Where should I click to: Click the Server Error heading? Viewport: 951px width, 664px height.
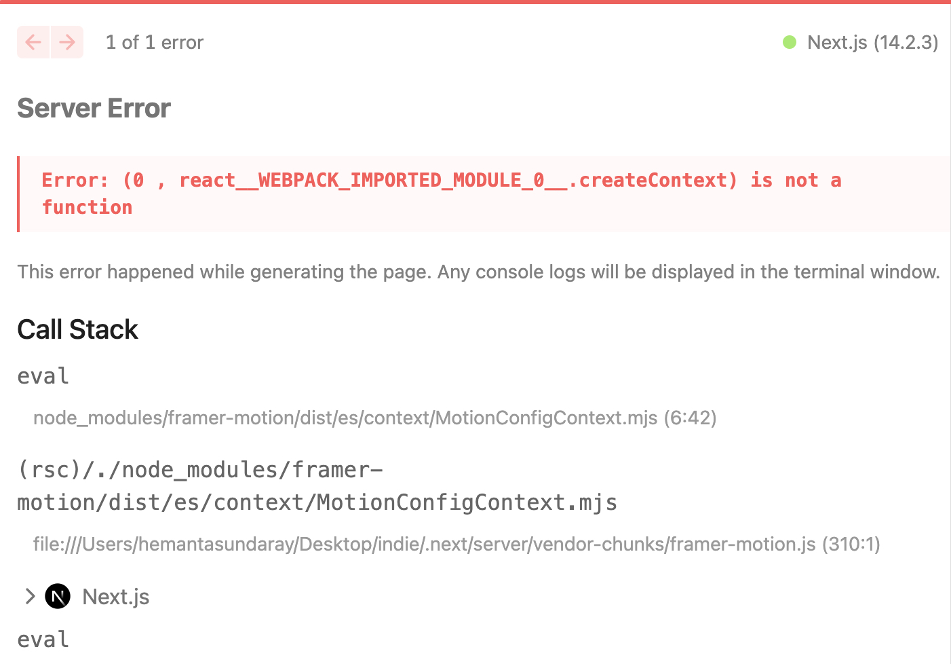click(94, 108)
